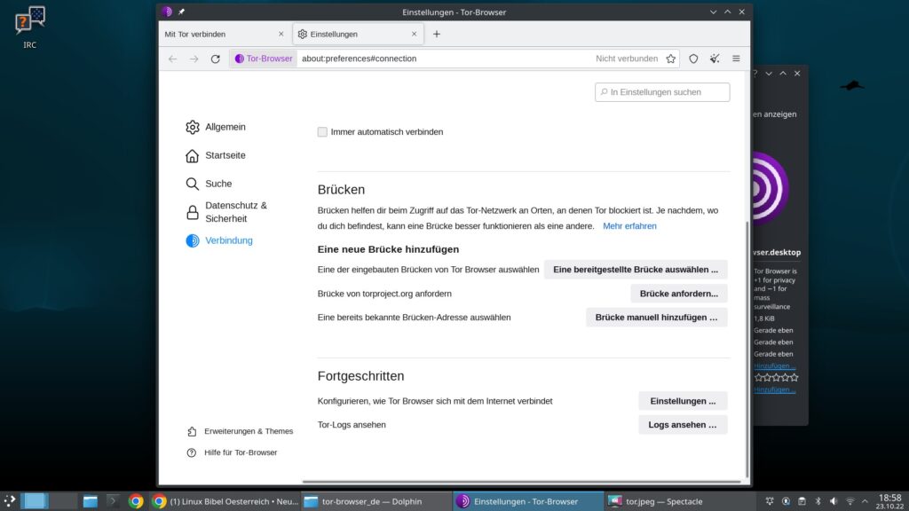
Task: Click the clipboard icon in system tray
Action: click(x=802, y=501)
